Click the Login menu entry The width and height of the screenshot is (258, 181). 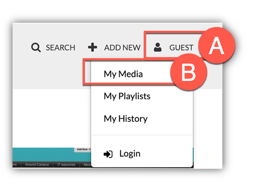click(x=129, y=153)
